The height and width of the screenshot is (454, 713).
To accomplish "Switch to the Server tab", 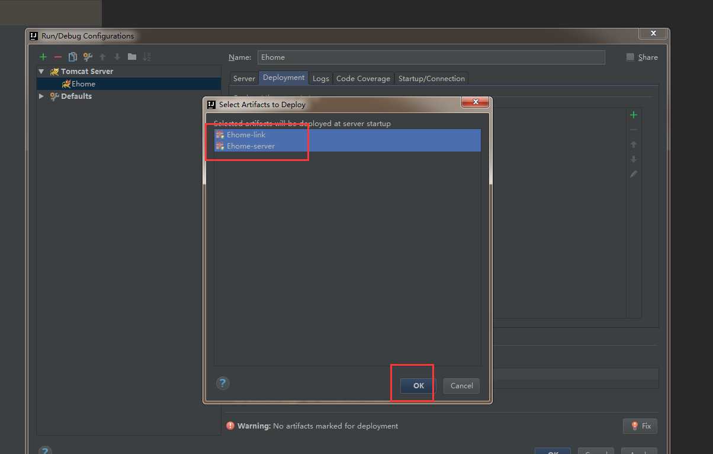I will pos(244,78).
